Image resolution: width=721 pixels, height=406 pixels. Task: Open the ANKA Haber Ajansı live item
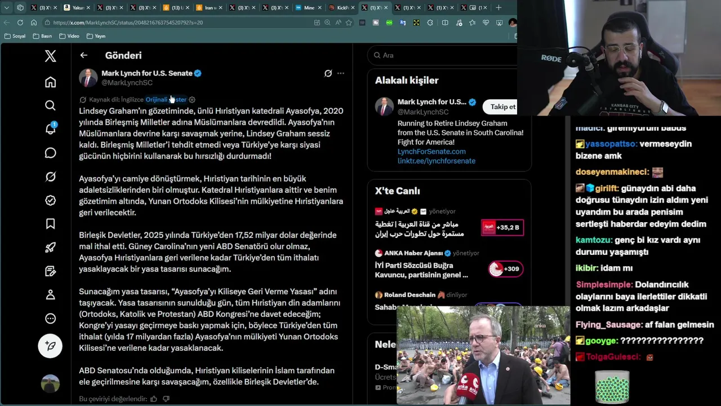(x=449, y=264)
